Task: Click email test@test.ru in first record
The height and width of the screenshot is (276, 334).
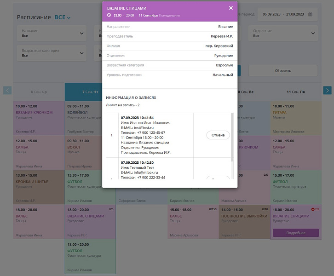Action: point(144,127)
